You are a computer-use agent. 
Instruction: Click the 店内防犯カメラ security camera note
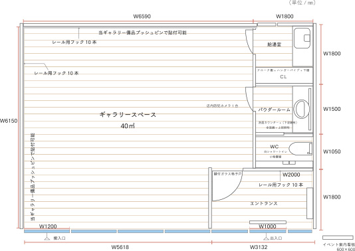coord(222,106)
